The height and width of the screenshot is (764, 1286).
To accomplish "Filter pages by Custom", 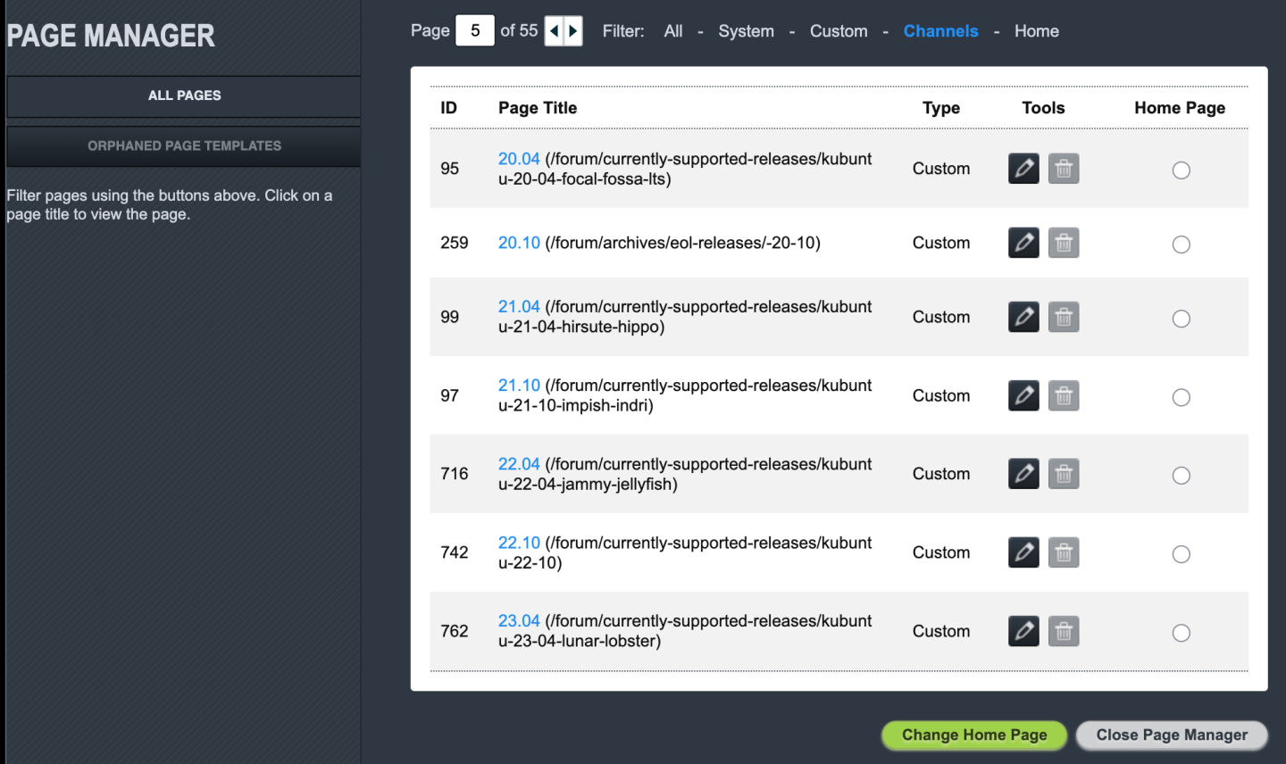I will tap(839, 31).
